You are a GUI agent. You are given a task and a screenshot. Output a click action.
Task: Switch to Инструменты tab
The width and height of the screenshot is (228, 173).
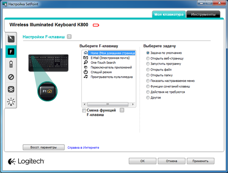coord(203,14)
